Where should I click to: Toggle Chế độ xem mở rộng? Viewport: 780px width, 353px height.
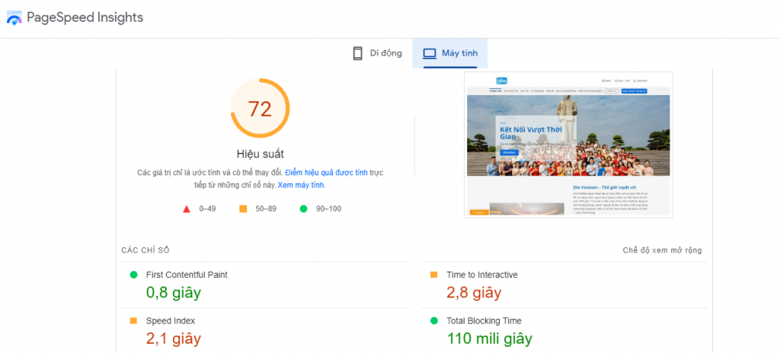(x=662, y=250)
